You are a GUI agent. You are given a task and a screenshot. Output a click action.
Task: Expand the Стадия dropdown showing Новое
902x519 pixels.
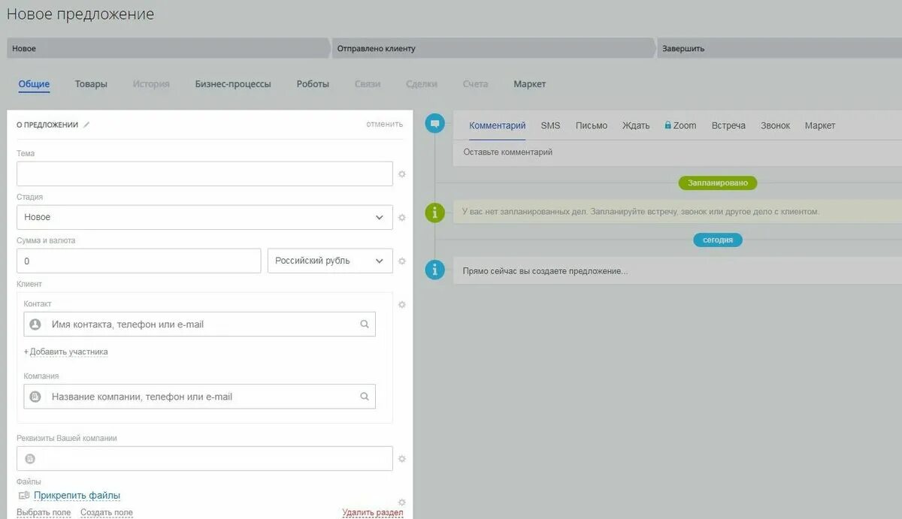click(204, 217)
